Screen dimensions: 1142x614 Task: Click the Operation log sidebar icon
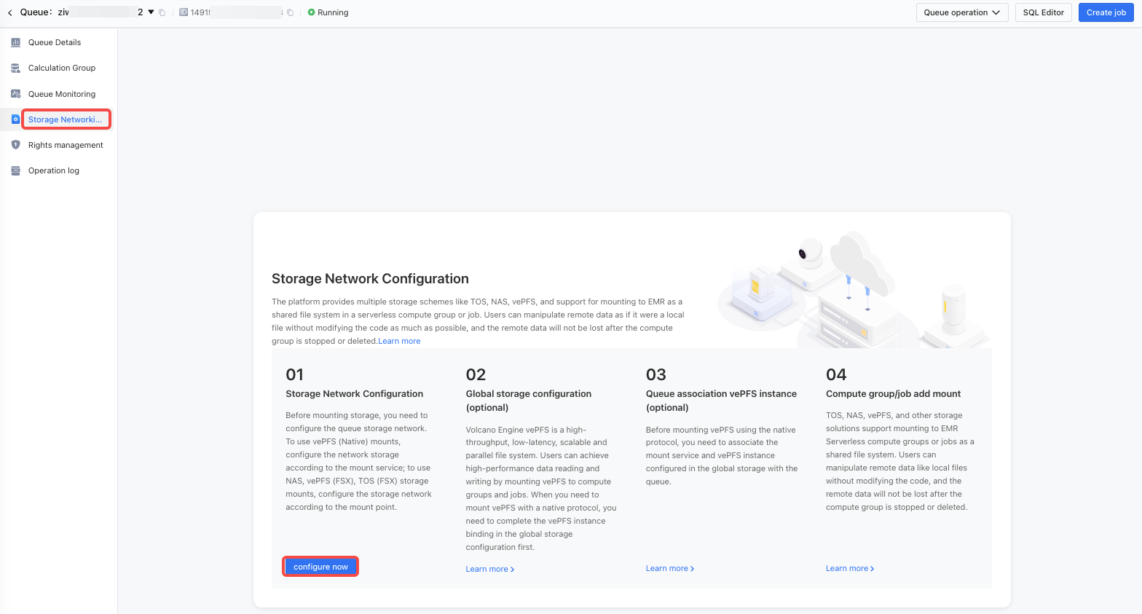(15, 170)
